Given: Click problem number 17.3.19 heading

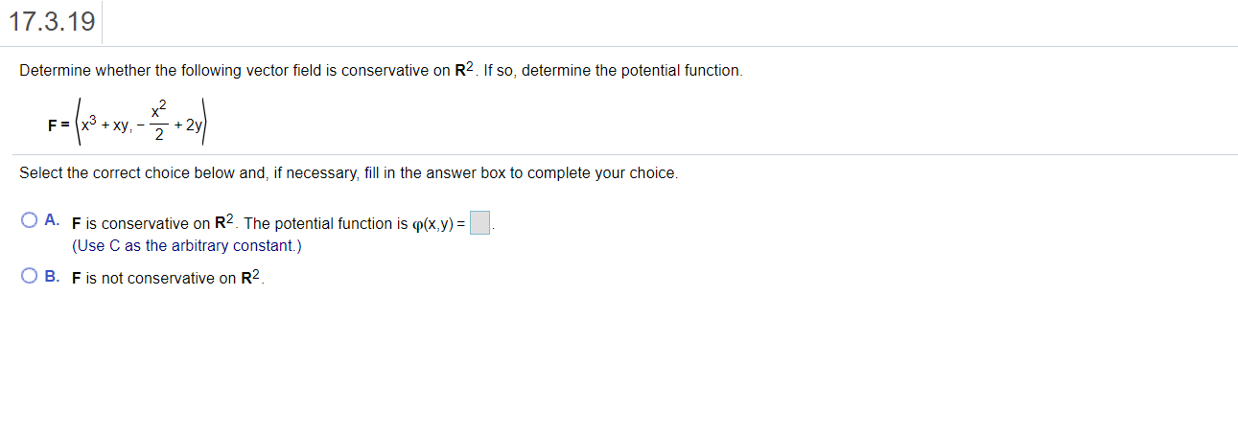Looking at the screenshot, I should coord(52,22).
